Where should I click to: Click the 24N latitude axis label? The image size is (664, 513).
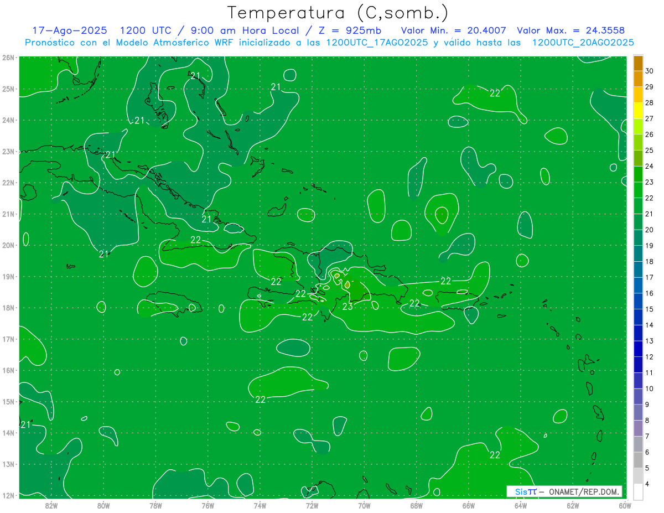point(8,120)
